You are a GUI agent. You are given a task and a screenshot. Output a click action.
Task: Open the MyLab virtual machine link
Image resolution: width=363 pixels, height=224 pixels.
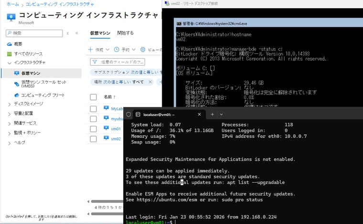(117, 109)
